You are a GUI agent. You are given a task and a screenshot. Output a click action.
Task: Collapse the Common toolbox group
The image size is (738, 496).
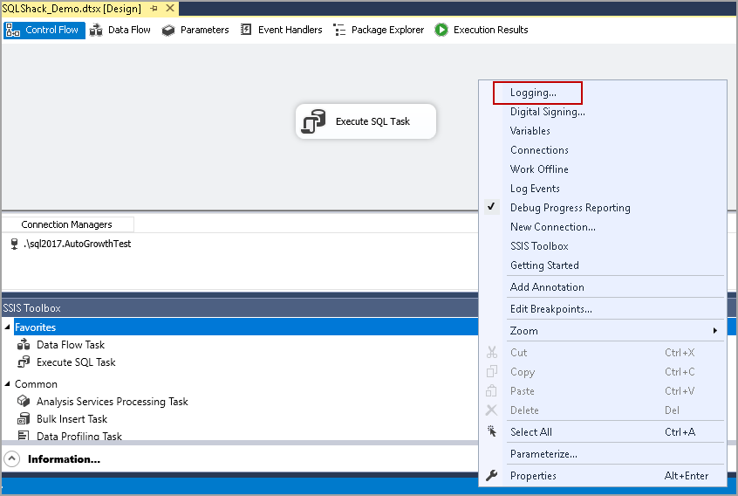click(8, 384)
